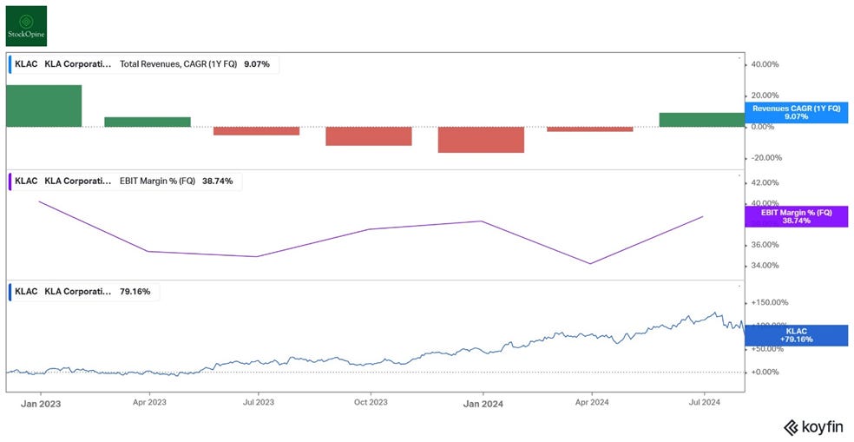Image resolution: width=854 pixels, height=442 pixels.
Task: Click the +0.00% price axis label
Action: click(765, 373)
